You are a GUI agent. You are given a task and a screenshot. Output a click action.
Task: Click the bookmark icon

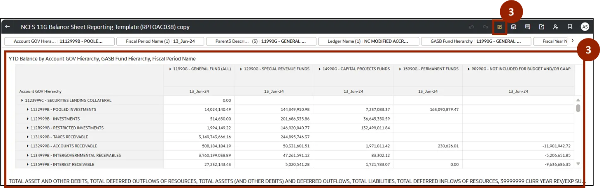pyautogui.click(x=570, y=27)
